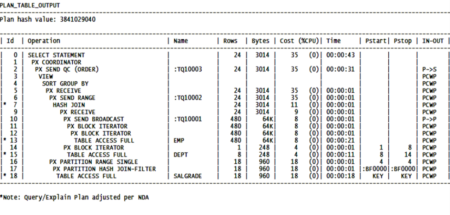
Task: Select the PLAN_TABLE_OUTPUT heading text
Action: [30, 5]
